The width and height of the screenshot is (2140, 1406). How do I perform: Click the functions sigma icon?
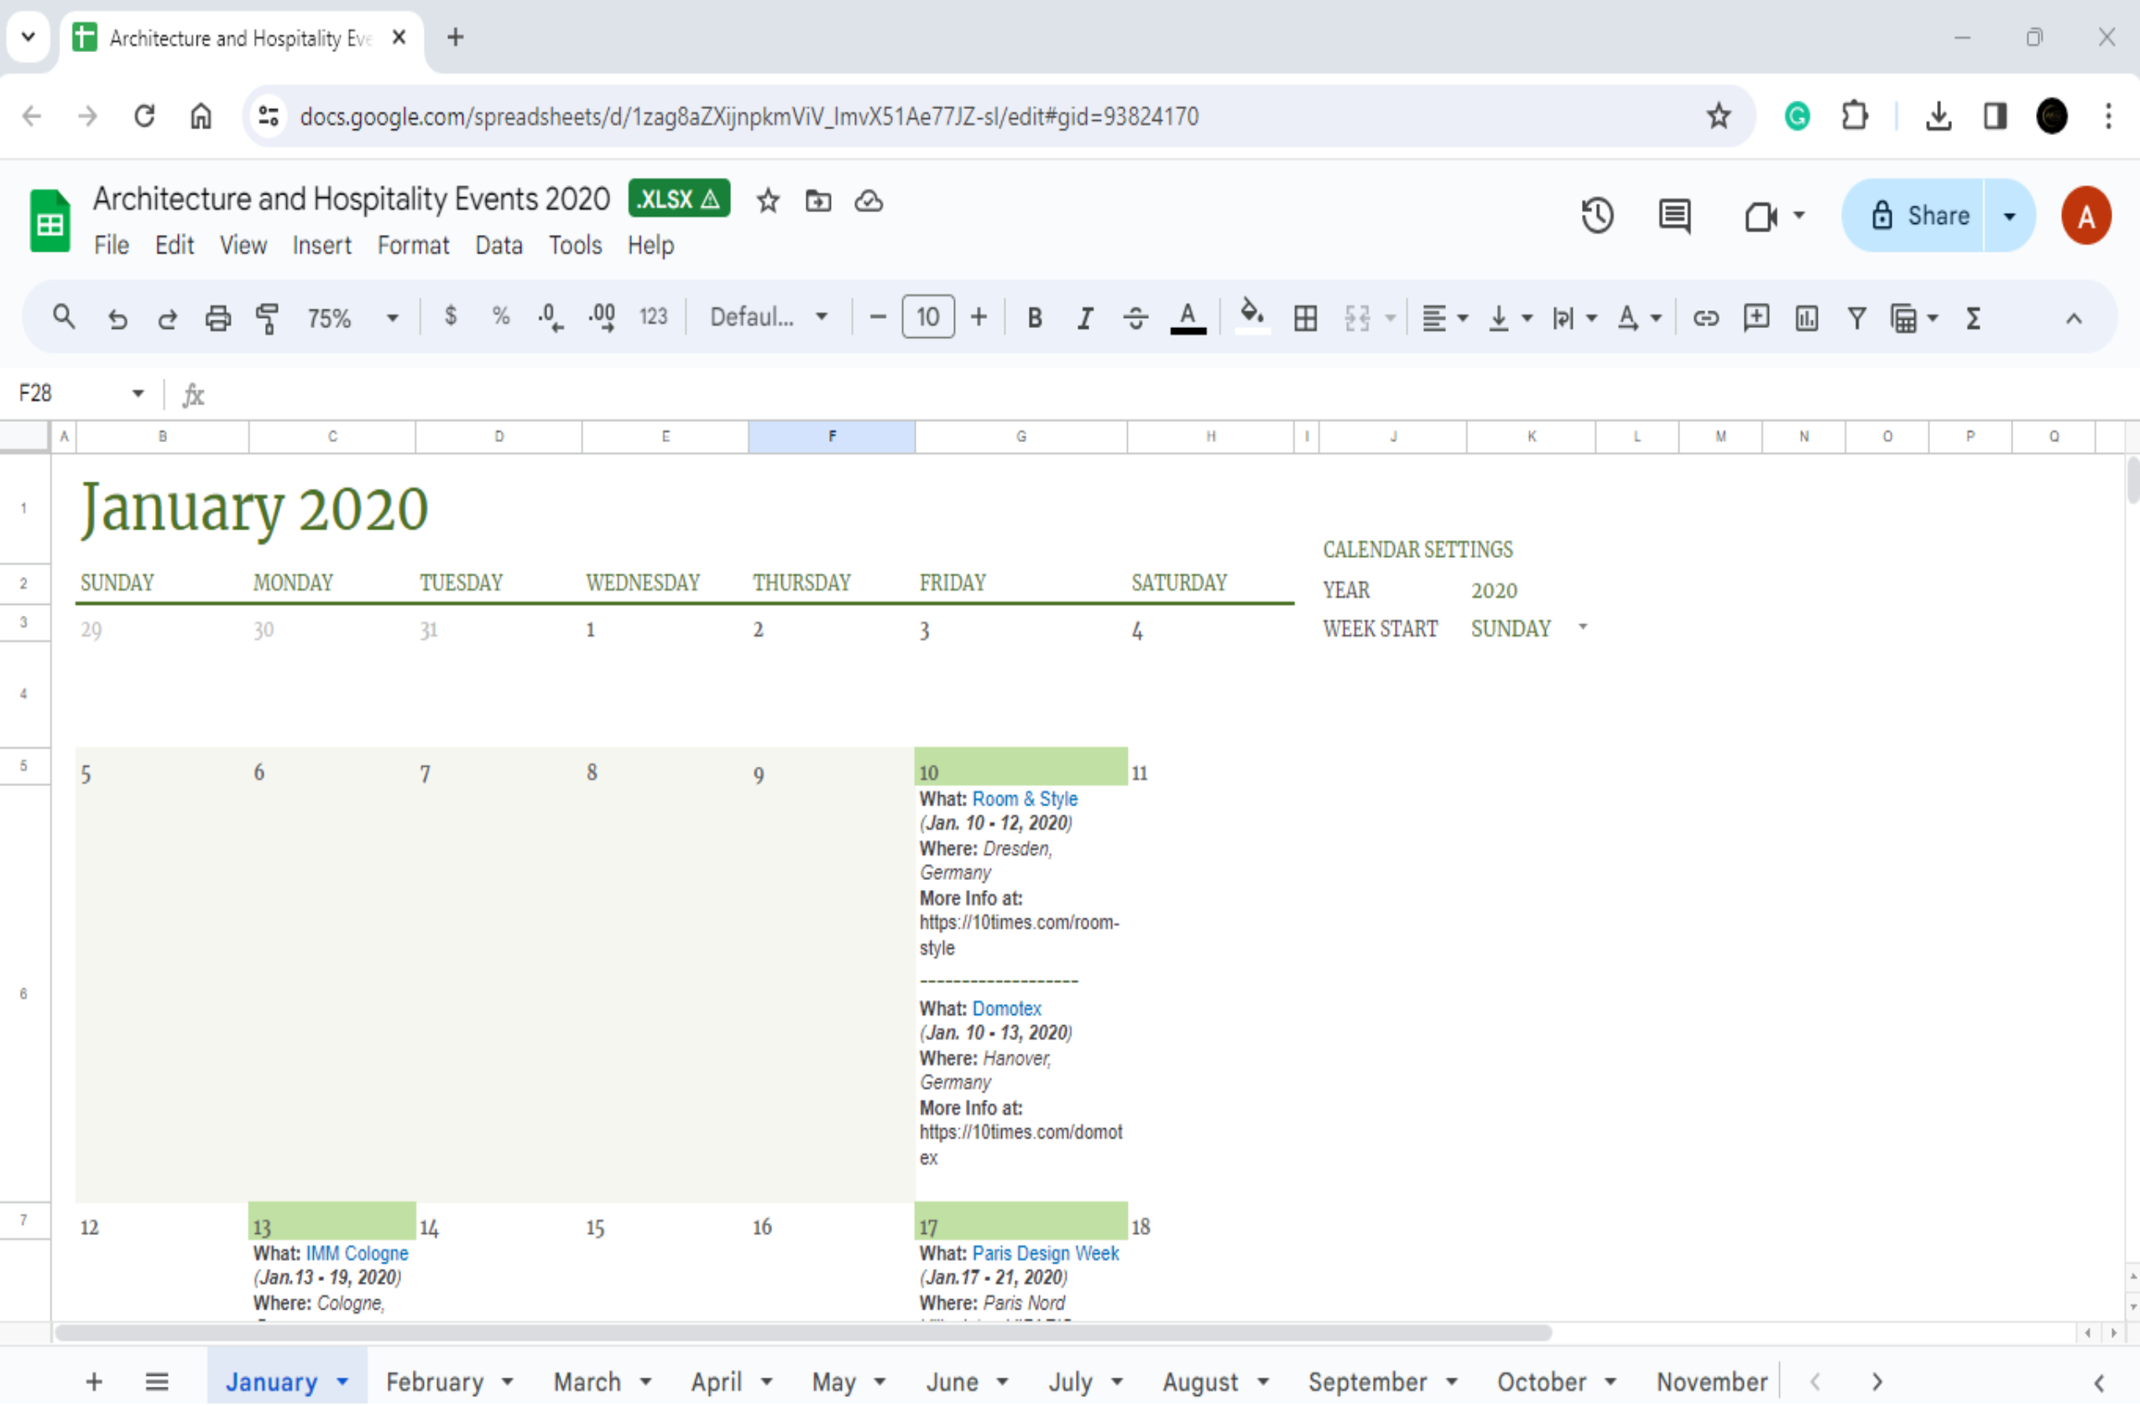(x=1974, y=318)
